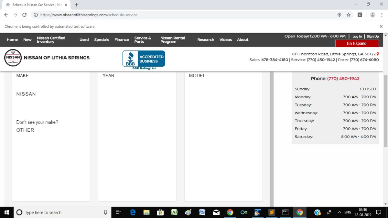
Task: Click the Saturday hours row
Action: [335, 137]
